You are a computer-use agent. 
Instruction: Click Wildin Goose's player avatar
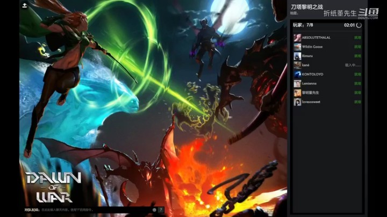297,47
